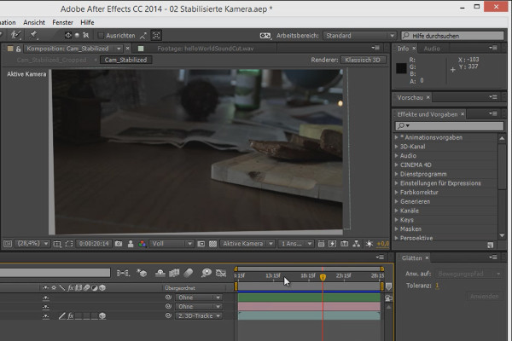Viewport: 512px width, 341px height.
Task: Toggle motion blur switch in timeline
Action: point(189,273)
